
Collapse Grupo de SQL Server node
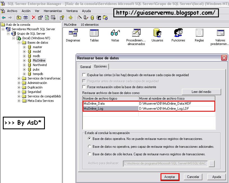click(x=8, y=34)
